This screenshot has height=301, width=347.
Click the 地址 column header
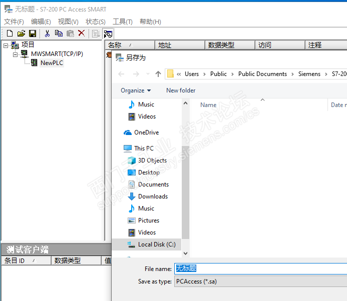180,45
